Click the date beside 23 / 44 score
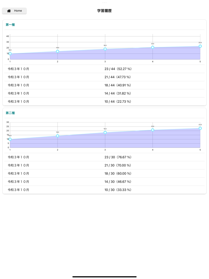The width and height of the screenshot is (209, 279). pos(18,69)
